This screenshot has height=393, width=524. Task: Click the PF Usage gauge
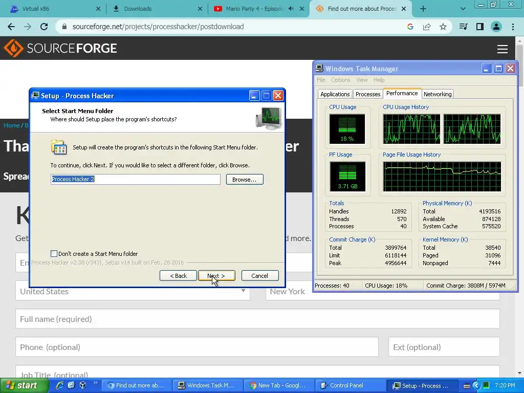point(347,177)
